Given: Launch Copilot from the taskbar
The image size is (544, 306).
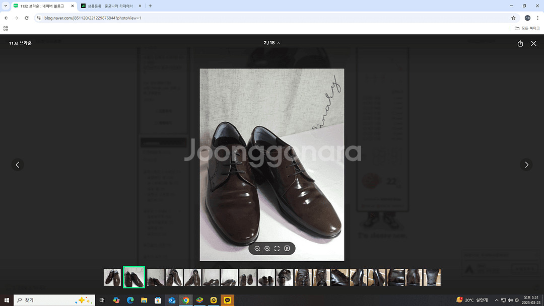Looking at the screenshot, I should pyautogui.click(x=116, y=300).
